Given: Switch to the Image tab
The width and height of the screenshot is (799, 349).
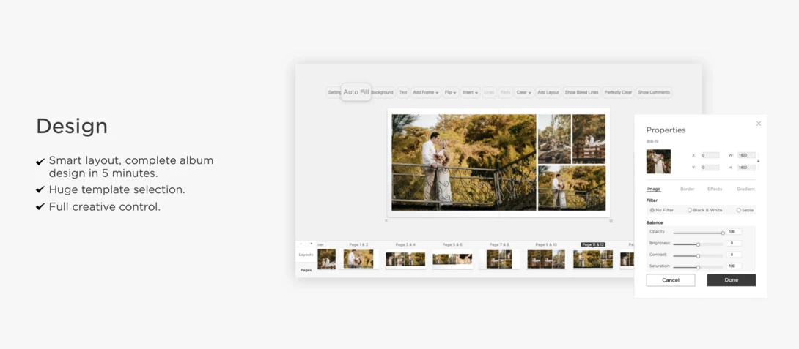Looking at the screenshot, I should coord(653,189).
